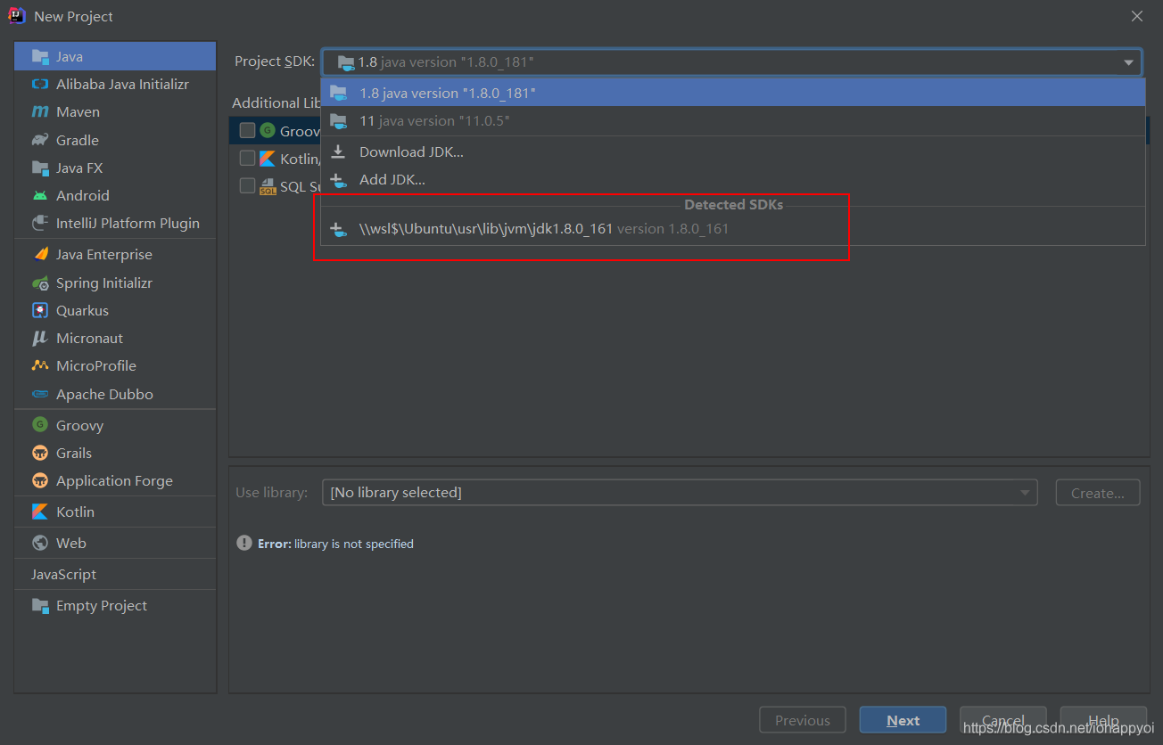Image resolution: width=1163 pixels, height=745 pixels.
Task: Click the Android robot icon
Action: click(40, 195)
